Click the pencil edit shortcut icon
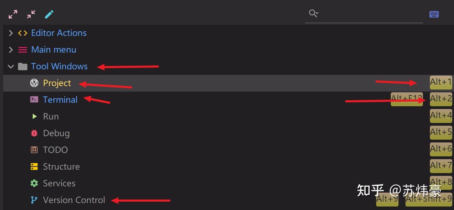454x210 pixels. pyautogui.click(x=49, y=14)
